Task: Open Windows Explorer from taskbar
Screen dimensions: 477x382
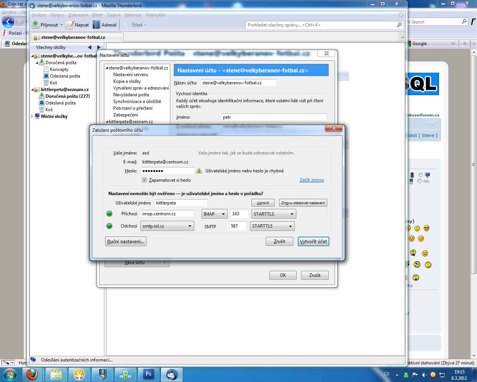Action: coord(56,374)
